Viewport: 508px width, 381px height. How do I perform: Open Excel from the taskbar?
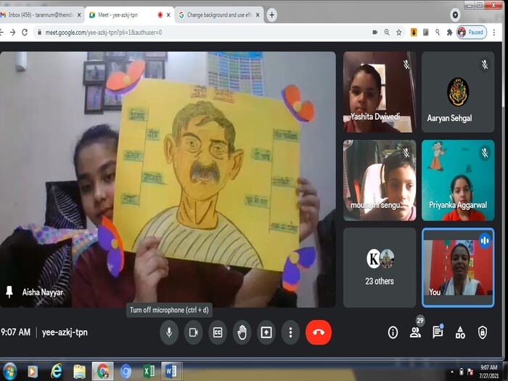coord(149,372)
